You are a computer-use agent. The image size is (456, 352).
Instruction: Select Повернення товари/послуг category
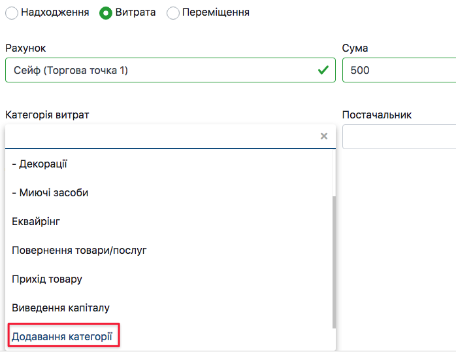(79, 250)
